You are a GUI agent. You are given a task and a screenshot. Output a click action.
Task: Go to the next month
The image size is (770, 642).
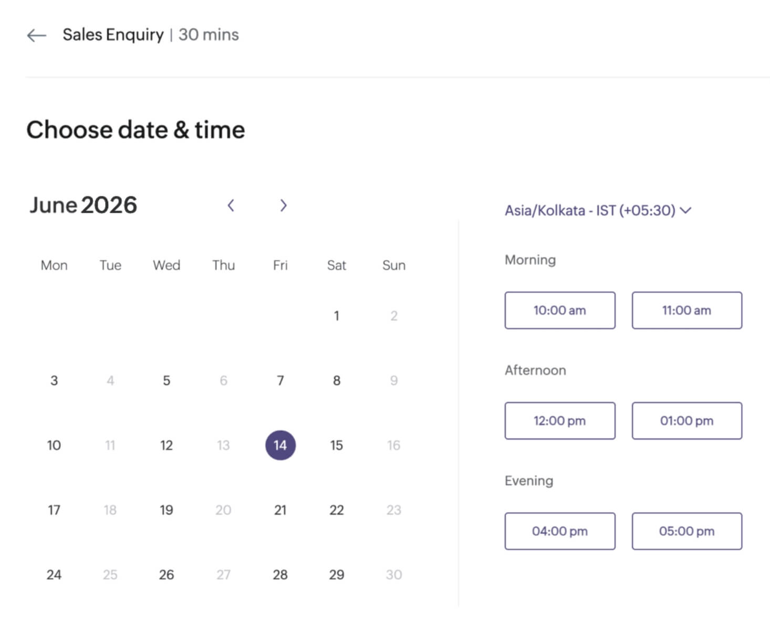[x=283, y=205]
